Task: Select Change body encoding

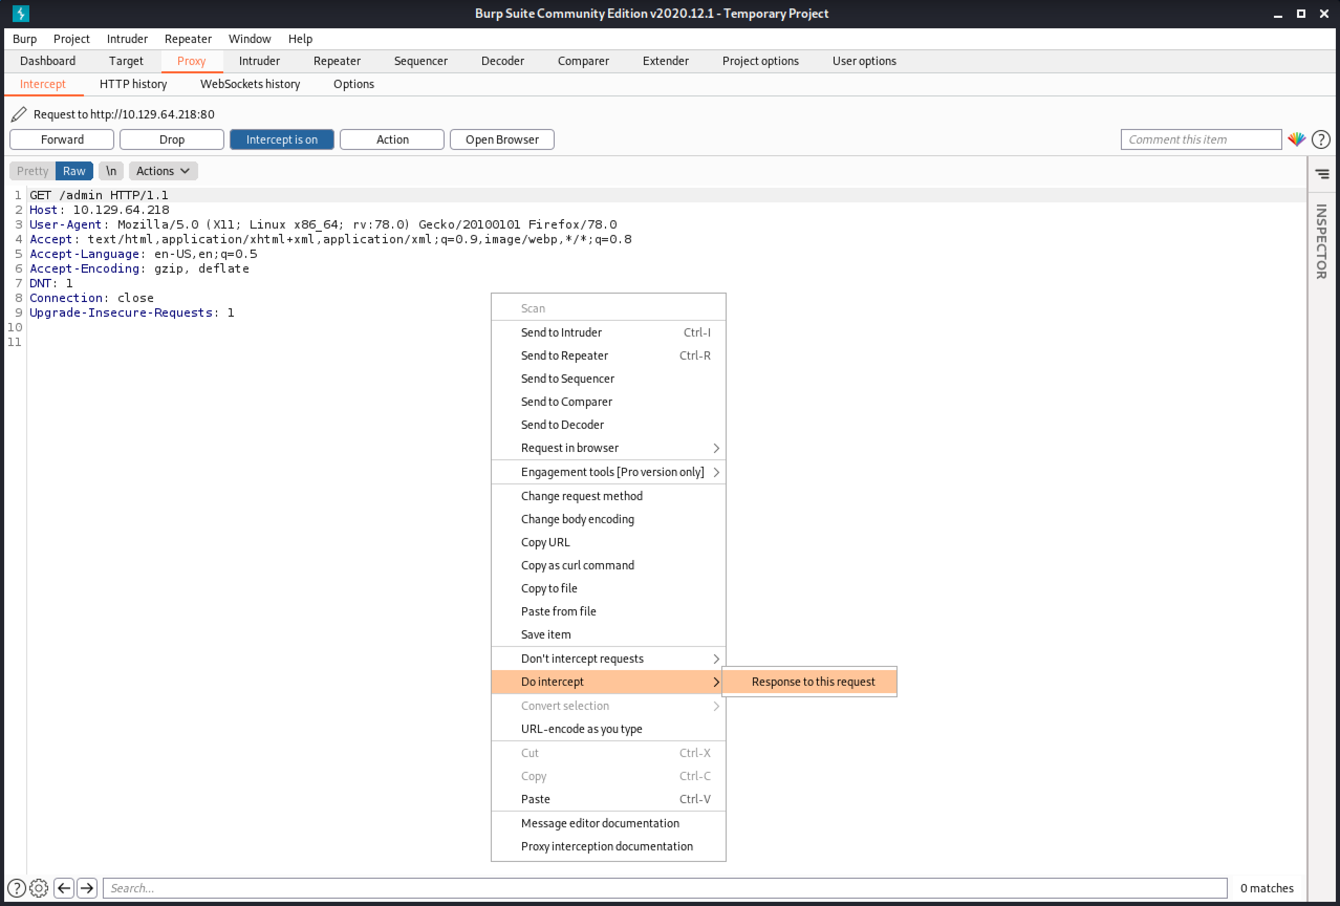Action: coord(608,519)
